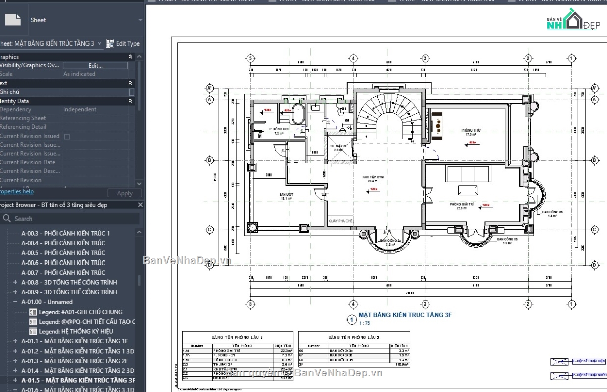Select grid bubble 5 below the plan

pyautogui.click(x=249, y=304)
